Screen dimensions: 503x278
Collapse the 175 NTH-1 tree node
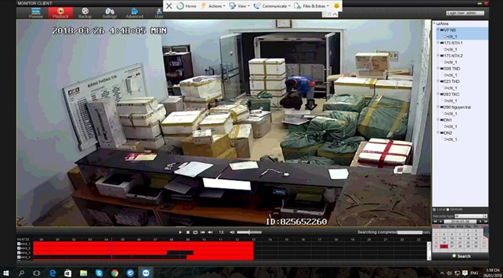click(438, 43)
